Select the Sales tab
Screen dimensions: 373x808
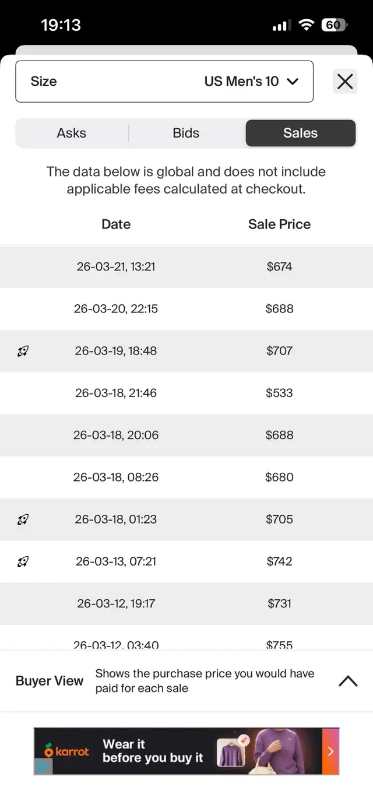pos(300,133)
